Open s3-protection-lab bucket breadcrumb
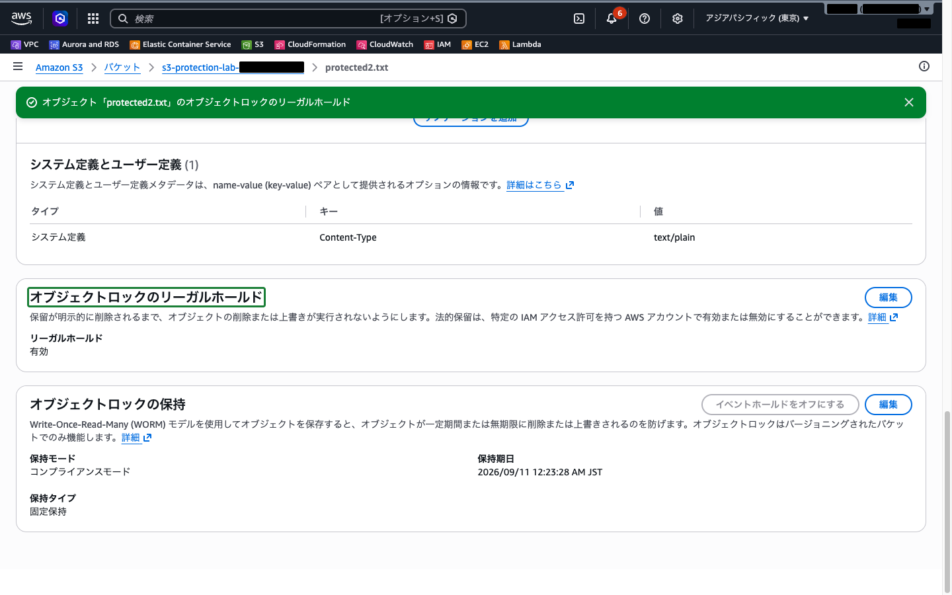 233,67
